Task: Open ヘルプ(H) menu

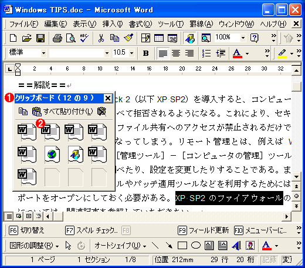Action: point(273,24)
